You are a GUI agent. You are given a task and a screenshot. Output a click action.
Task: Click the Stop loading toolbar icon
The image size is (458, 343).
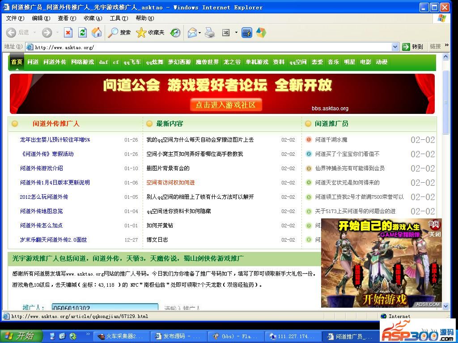coord(68,33)
